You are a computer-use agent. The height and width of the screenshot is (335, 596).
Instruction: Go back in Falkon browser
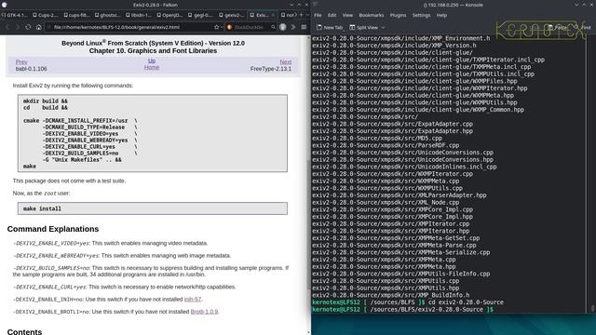click(x=7, y=27)
